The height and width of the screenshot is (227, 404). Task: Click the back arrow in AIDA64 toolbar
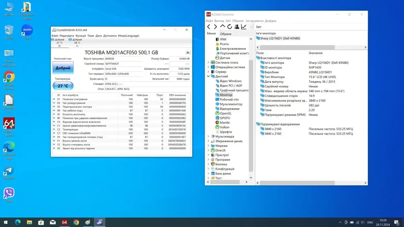pyautogui.click(x=209, y=27)
